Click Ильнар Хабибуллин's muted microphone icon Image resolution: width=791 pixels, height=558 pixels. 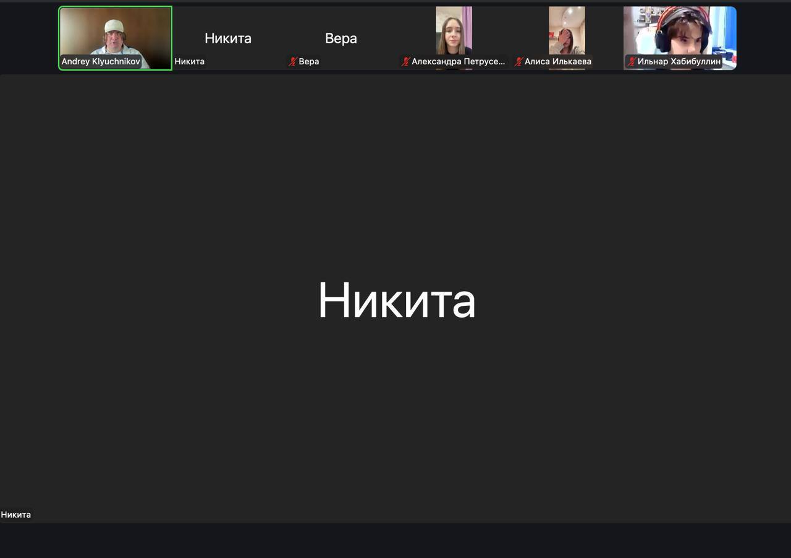632,62
